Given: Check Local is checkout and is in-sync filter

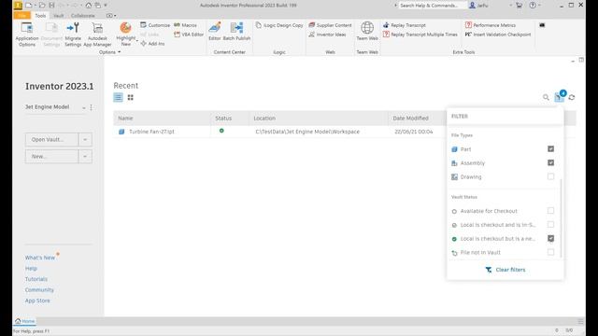Looking at the screenshot, I should (x=550, y=224).
